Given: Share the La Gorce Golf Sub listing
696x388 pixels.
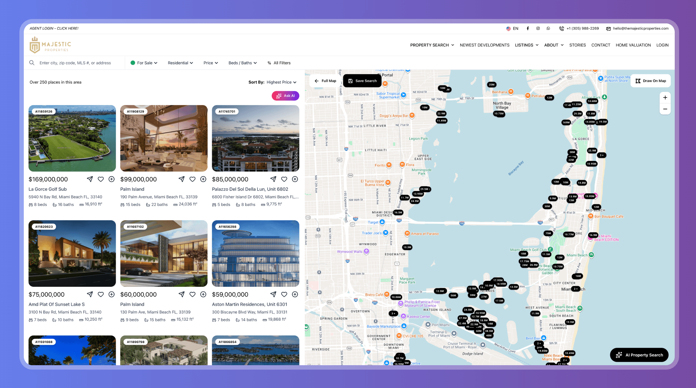Looking at the screenshot, I should coord(90,179).
